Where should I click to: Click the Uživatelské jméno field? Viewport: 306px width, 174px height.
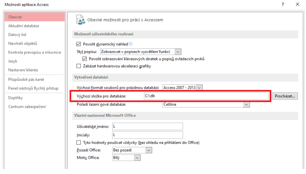tap(147, 126)
